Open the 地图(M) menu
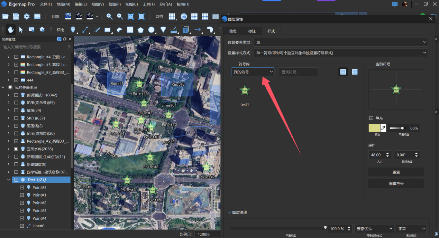Image resolution: width=439 pixels, height=238 pixels. (63, 4)
